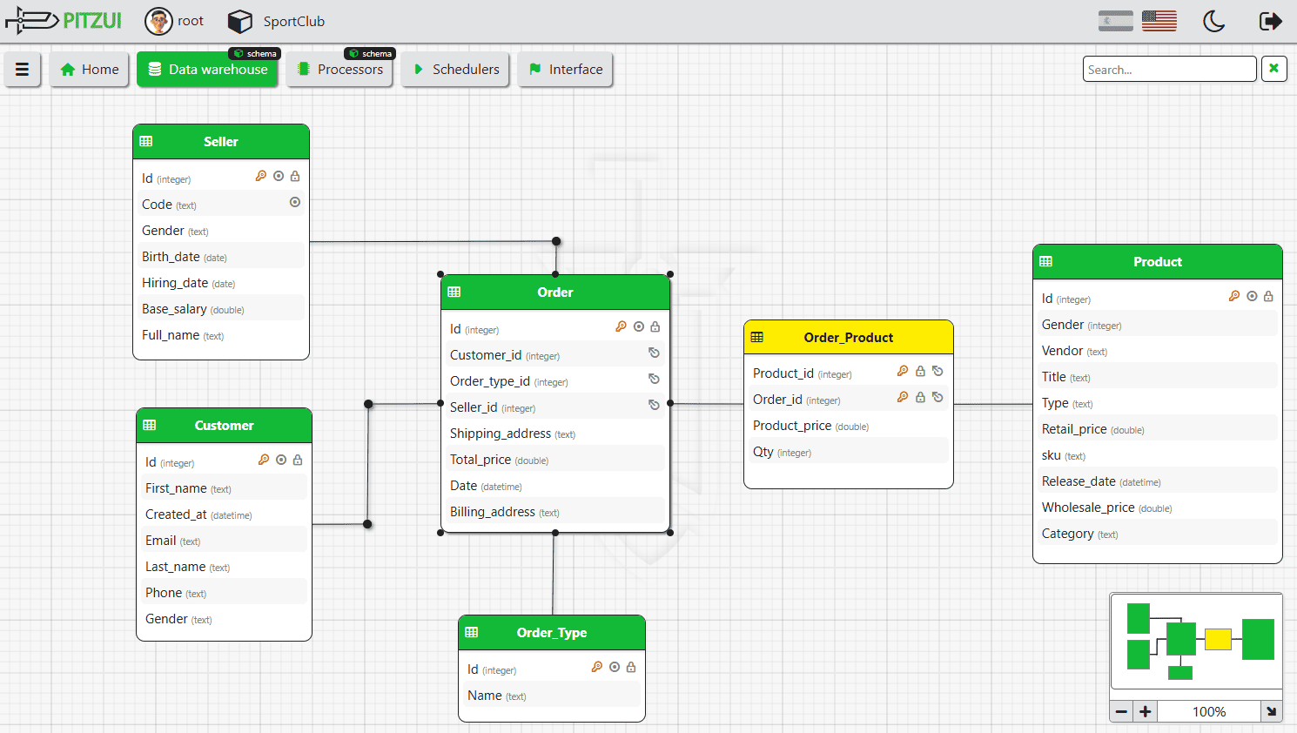Select the Email field in Customer
This screenshot has height=733, width=1297.
coord(225,541)
